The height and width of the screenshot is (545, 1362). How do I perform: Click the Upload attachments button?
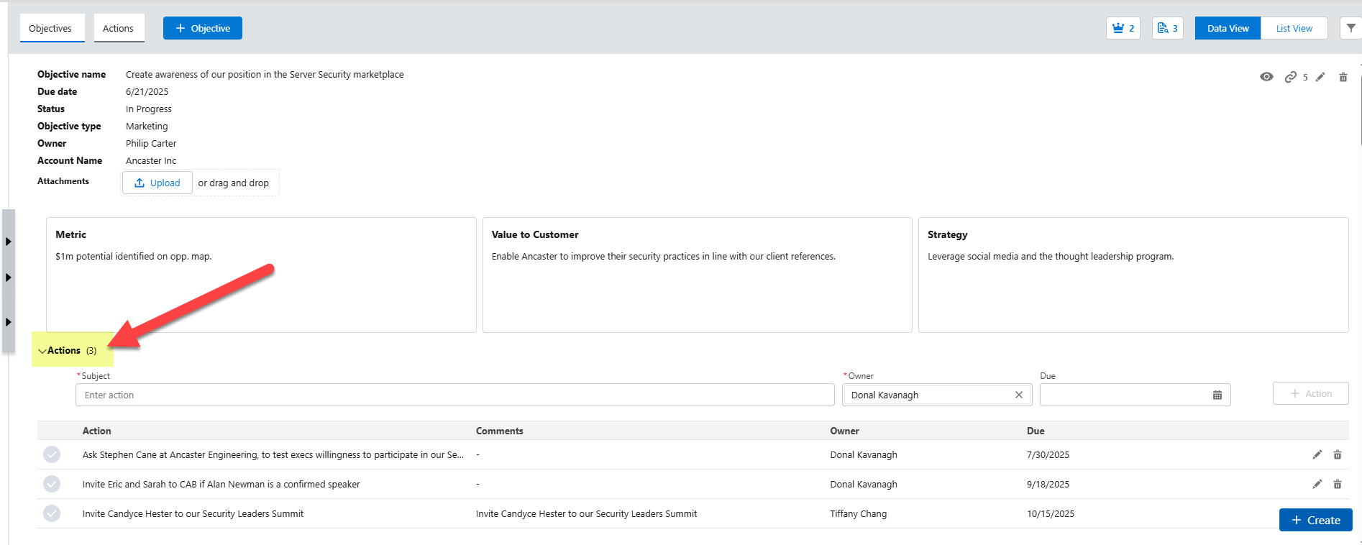tap(157, 183)
